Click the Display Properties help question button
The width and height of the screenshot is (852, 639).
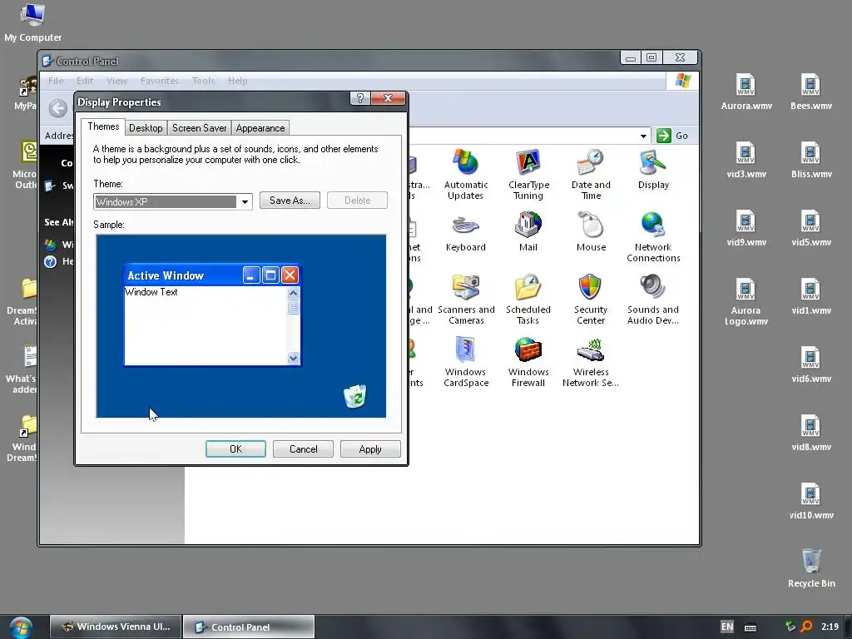[359, 98]
